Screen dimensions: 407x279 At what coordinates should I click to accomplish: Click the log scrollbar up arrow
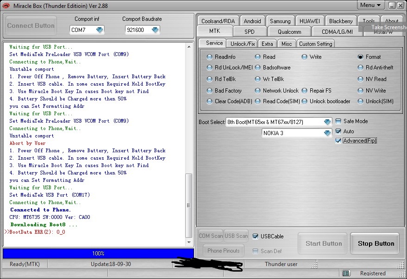coord(189,47)
